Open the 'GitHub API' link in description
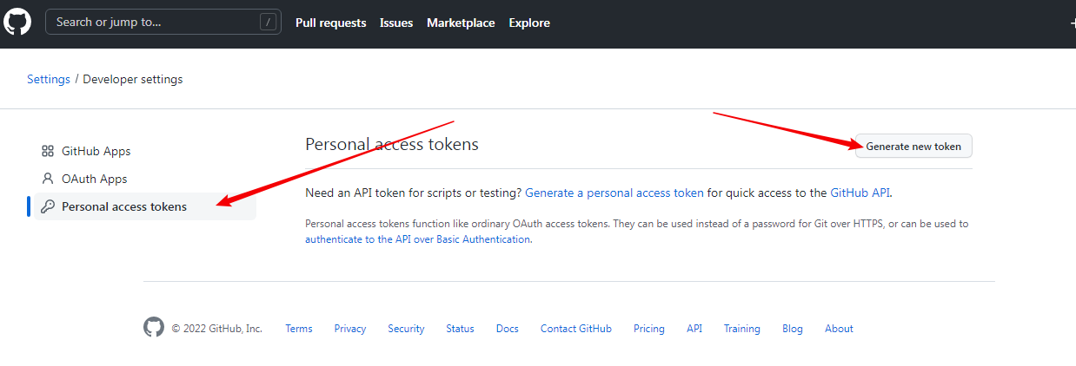The width and height of the screenshot is (1076, 366). pyautogui.click(x=860, y=193)
